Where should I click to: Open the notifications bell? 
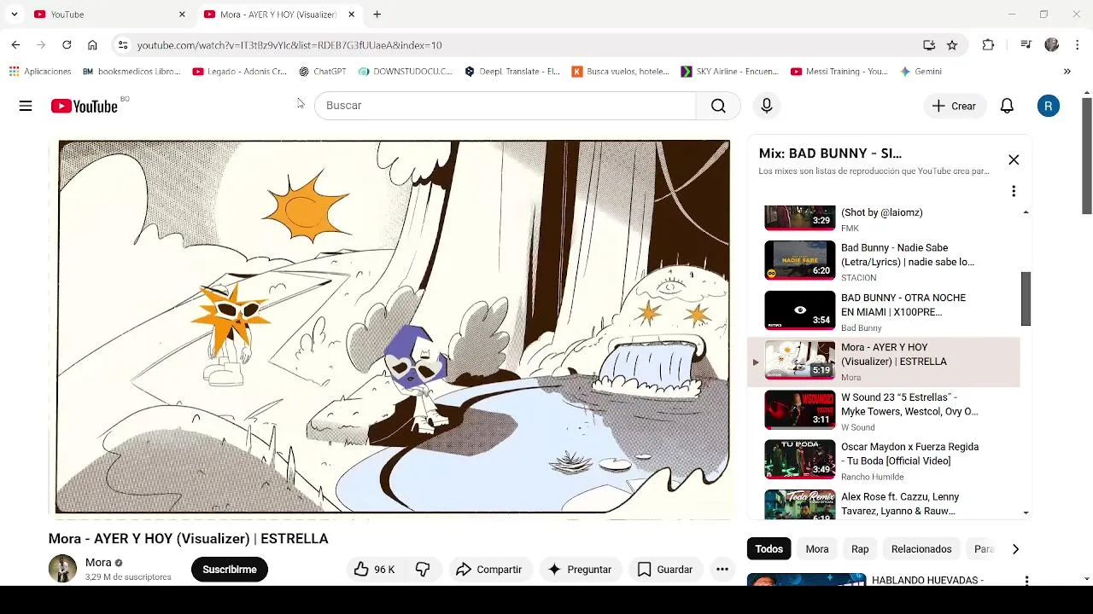[1007, 106]
